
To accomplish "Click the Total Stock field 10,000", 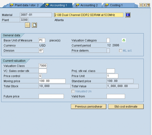I will pos(55,86).
